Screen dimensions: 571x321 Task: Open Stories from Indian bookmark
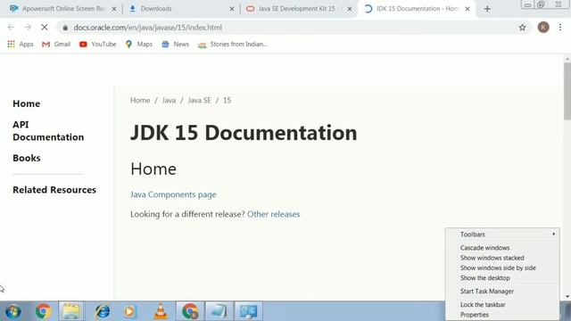233,44
